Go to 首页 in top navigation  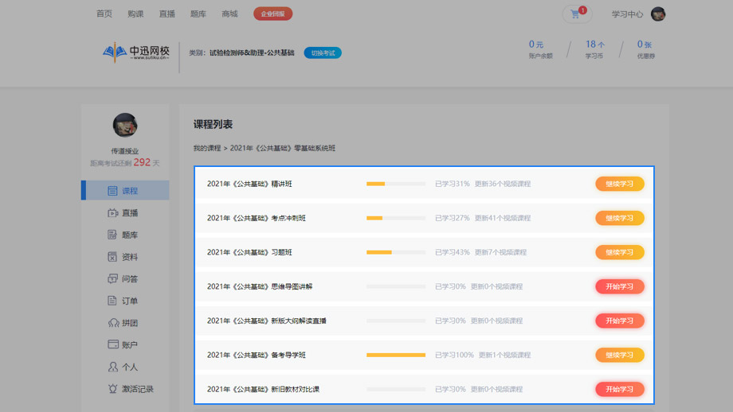point(104,14)
